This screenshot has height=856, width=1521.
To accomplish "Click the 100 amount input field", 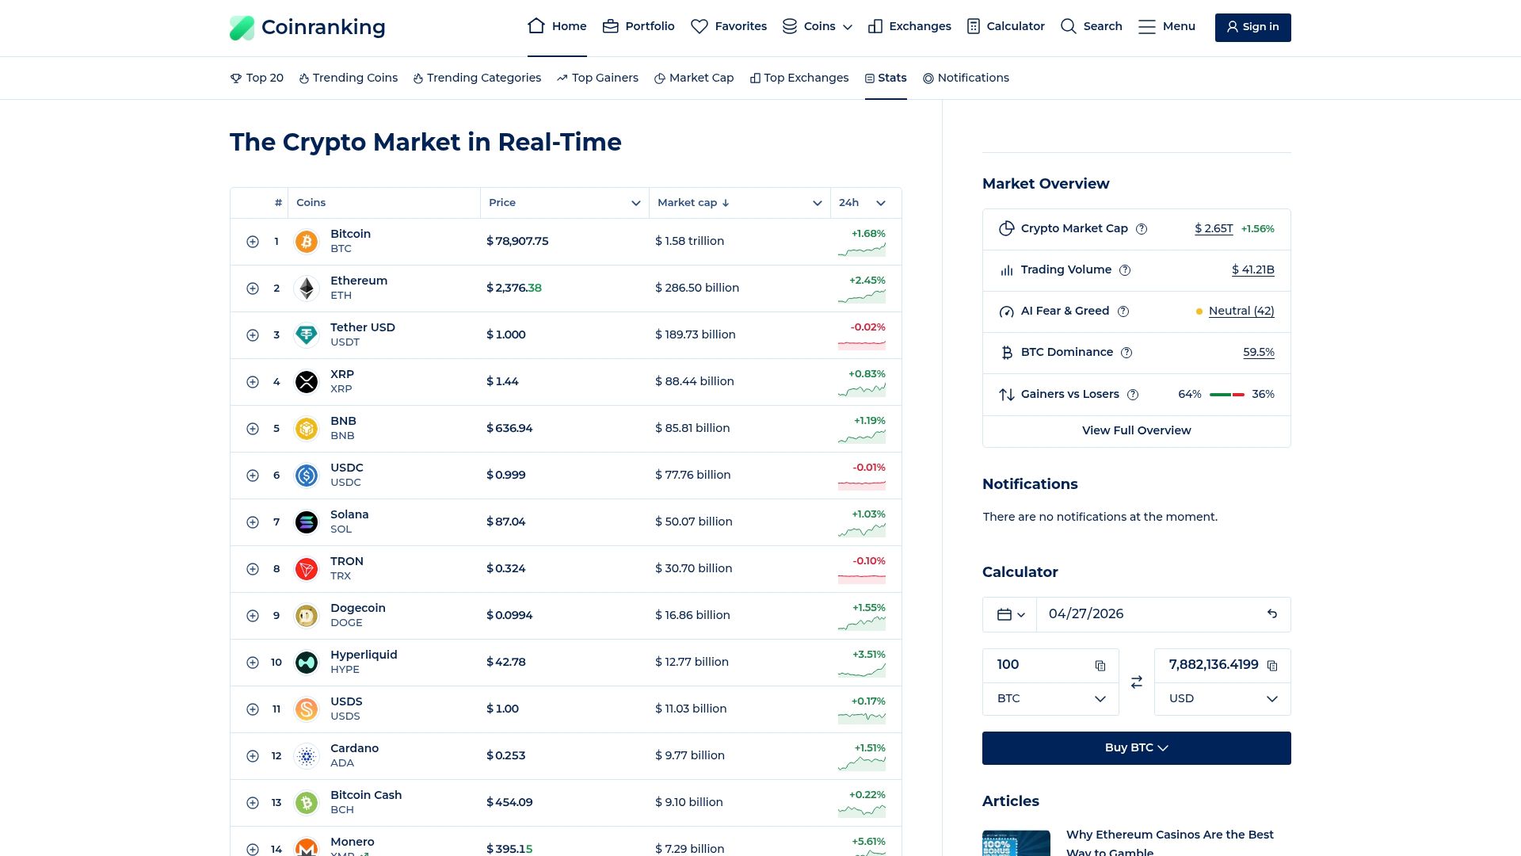I will [x=1038, y=666].
